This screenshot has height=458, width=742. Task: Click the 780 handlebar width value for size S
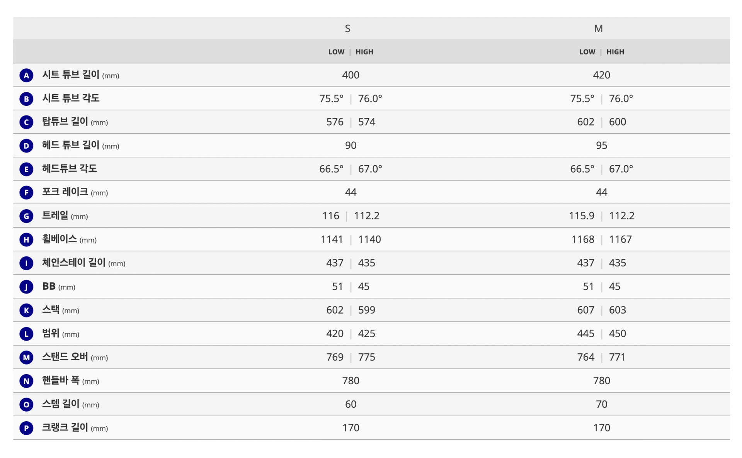tap(351, 381)
